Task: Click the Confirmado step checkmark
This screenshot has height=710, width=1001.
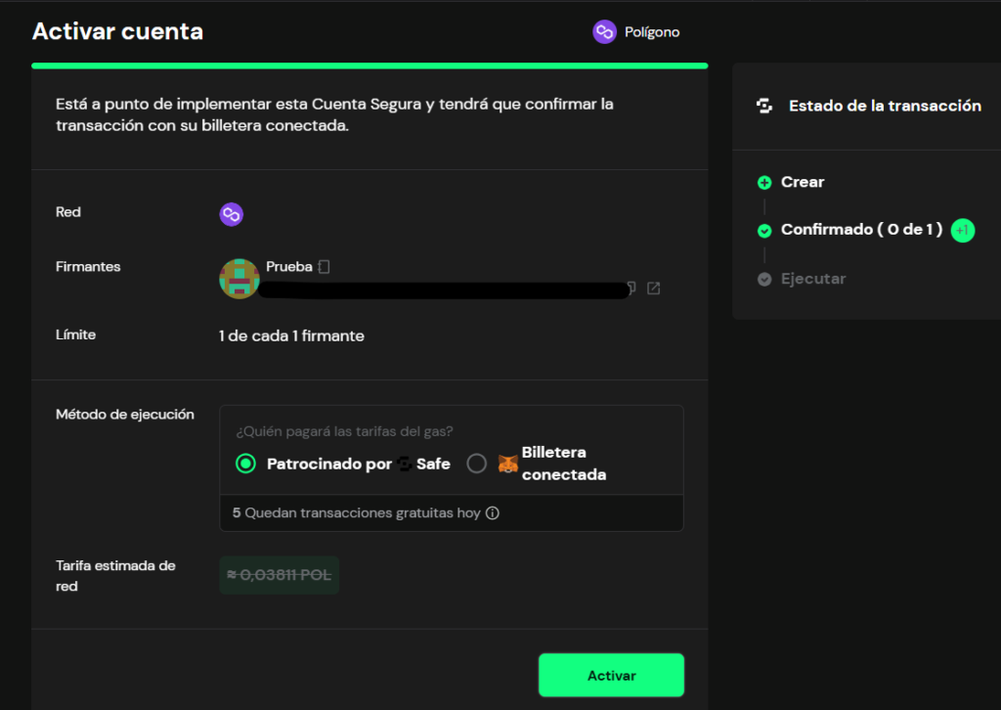Action: (764, 231)
